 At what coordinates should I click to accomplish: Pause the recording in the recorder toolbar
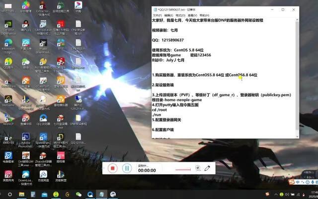127,168
